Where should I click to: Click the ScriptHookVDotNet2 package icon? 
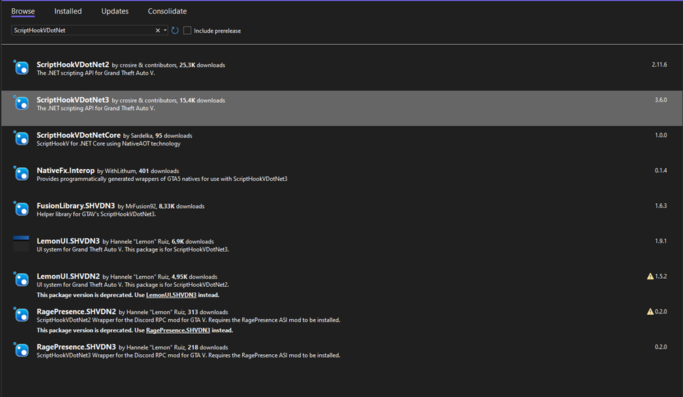(x=21, y=68)
